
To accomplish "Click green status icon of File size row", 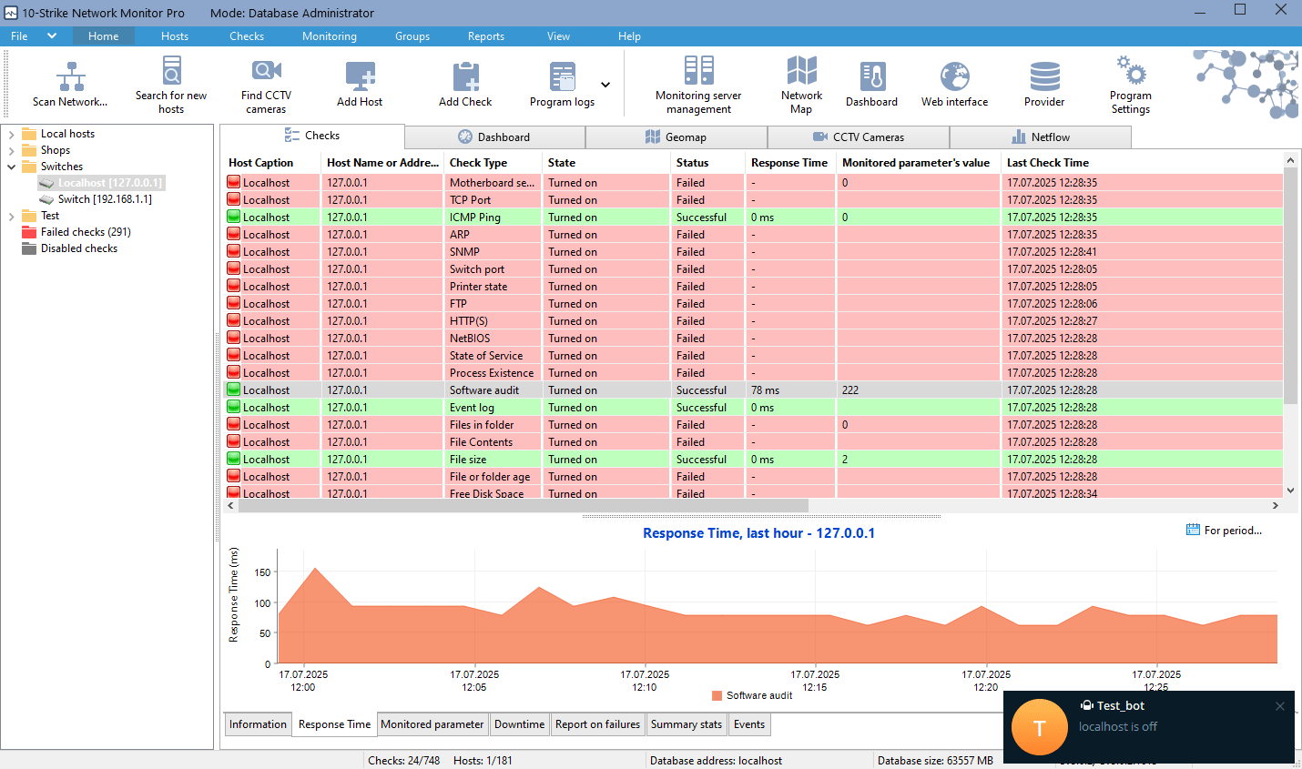I will point(234,459).
